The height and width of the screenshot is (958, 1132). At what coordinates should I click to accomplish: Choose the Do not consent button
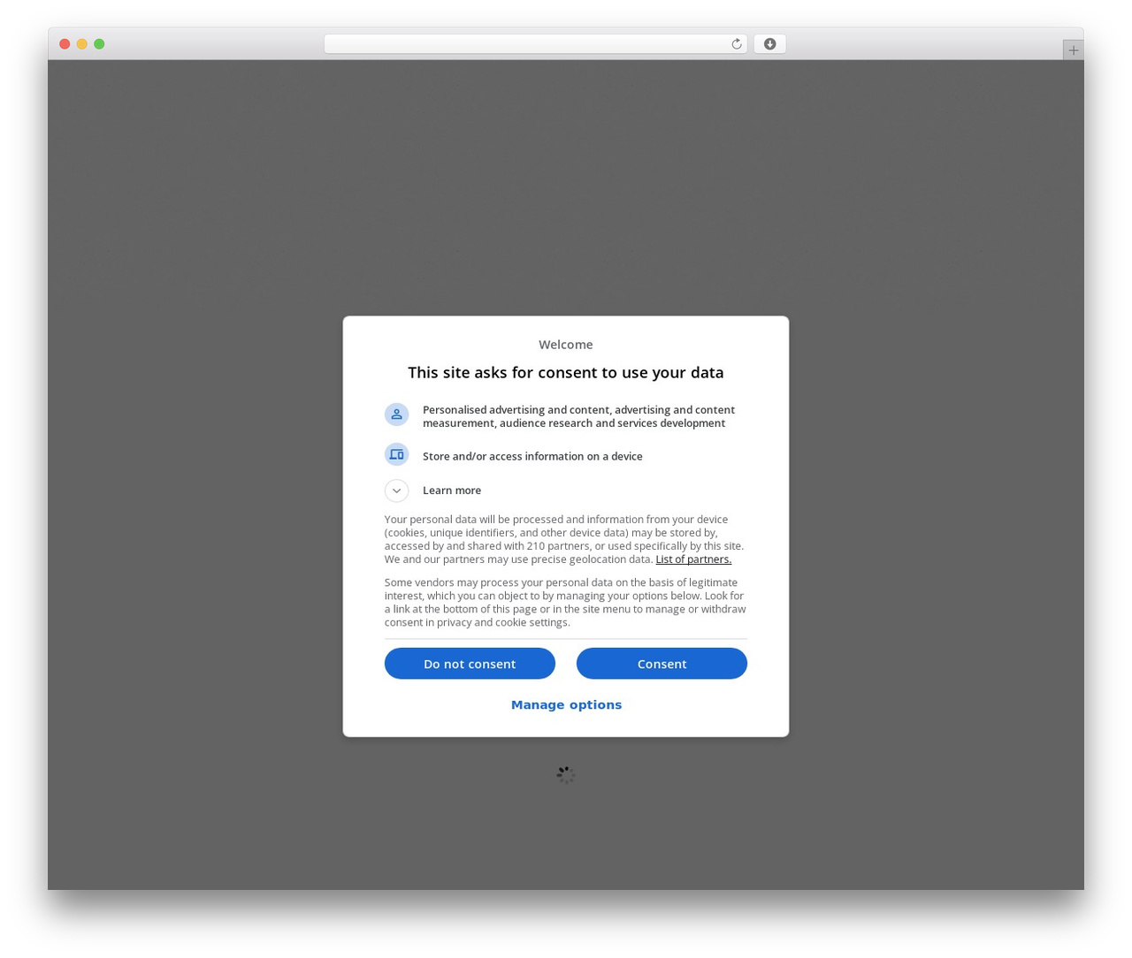click(x=470, y=664)
